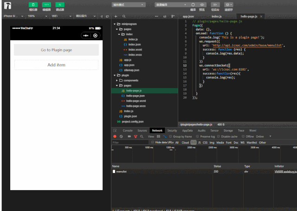Click the Add item button
This screenshot has width=297, height=211.
coord(56,65)
